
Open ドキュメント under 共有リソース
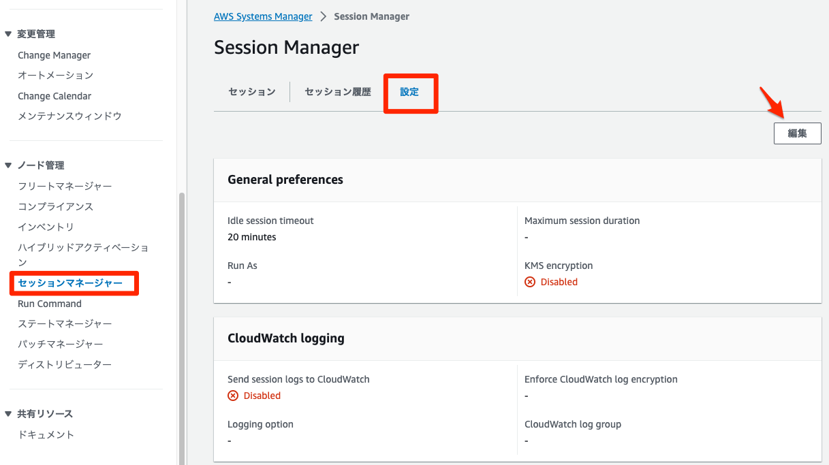pyautogui.click(x=46, y=434)
